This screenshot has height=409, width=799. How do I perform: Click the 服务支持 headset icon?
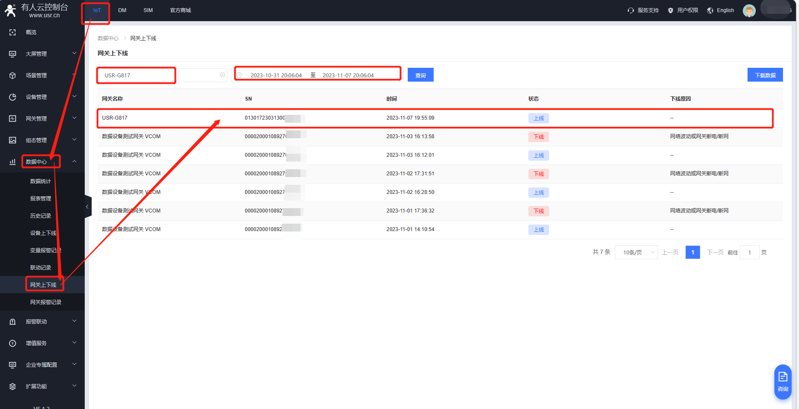(x=631, y=10)
